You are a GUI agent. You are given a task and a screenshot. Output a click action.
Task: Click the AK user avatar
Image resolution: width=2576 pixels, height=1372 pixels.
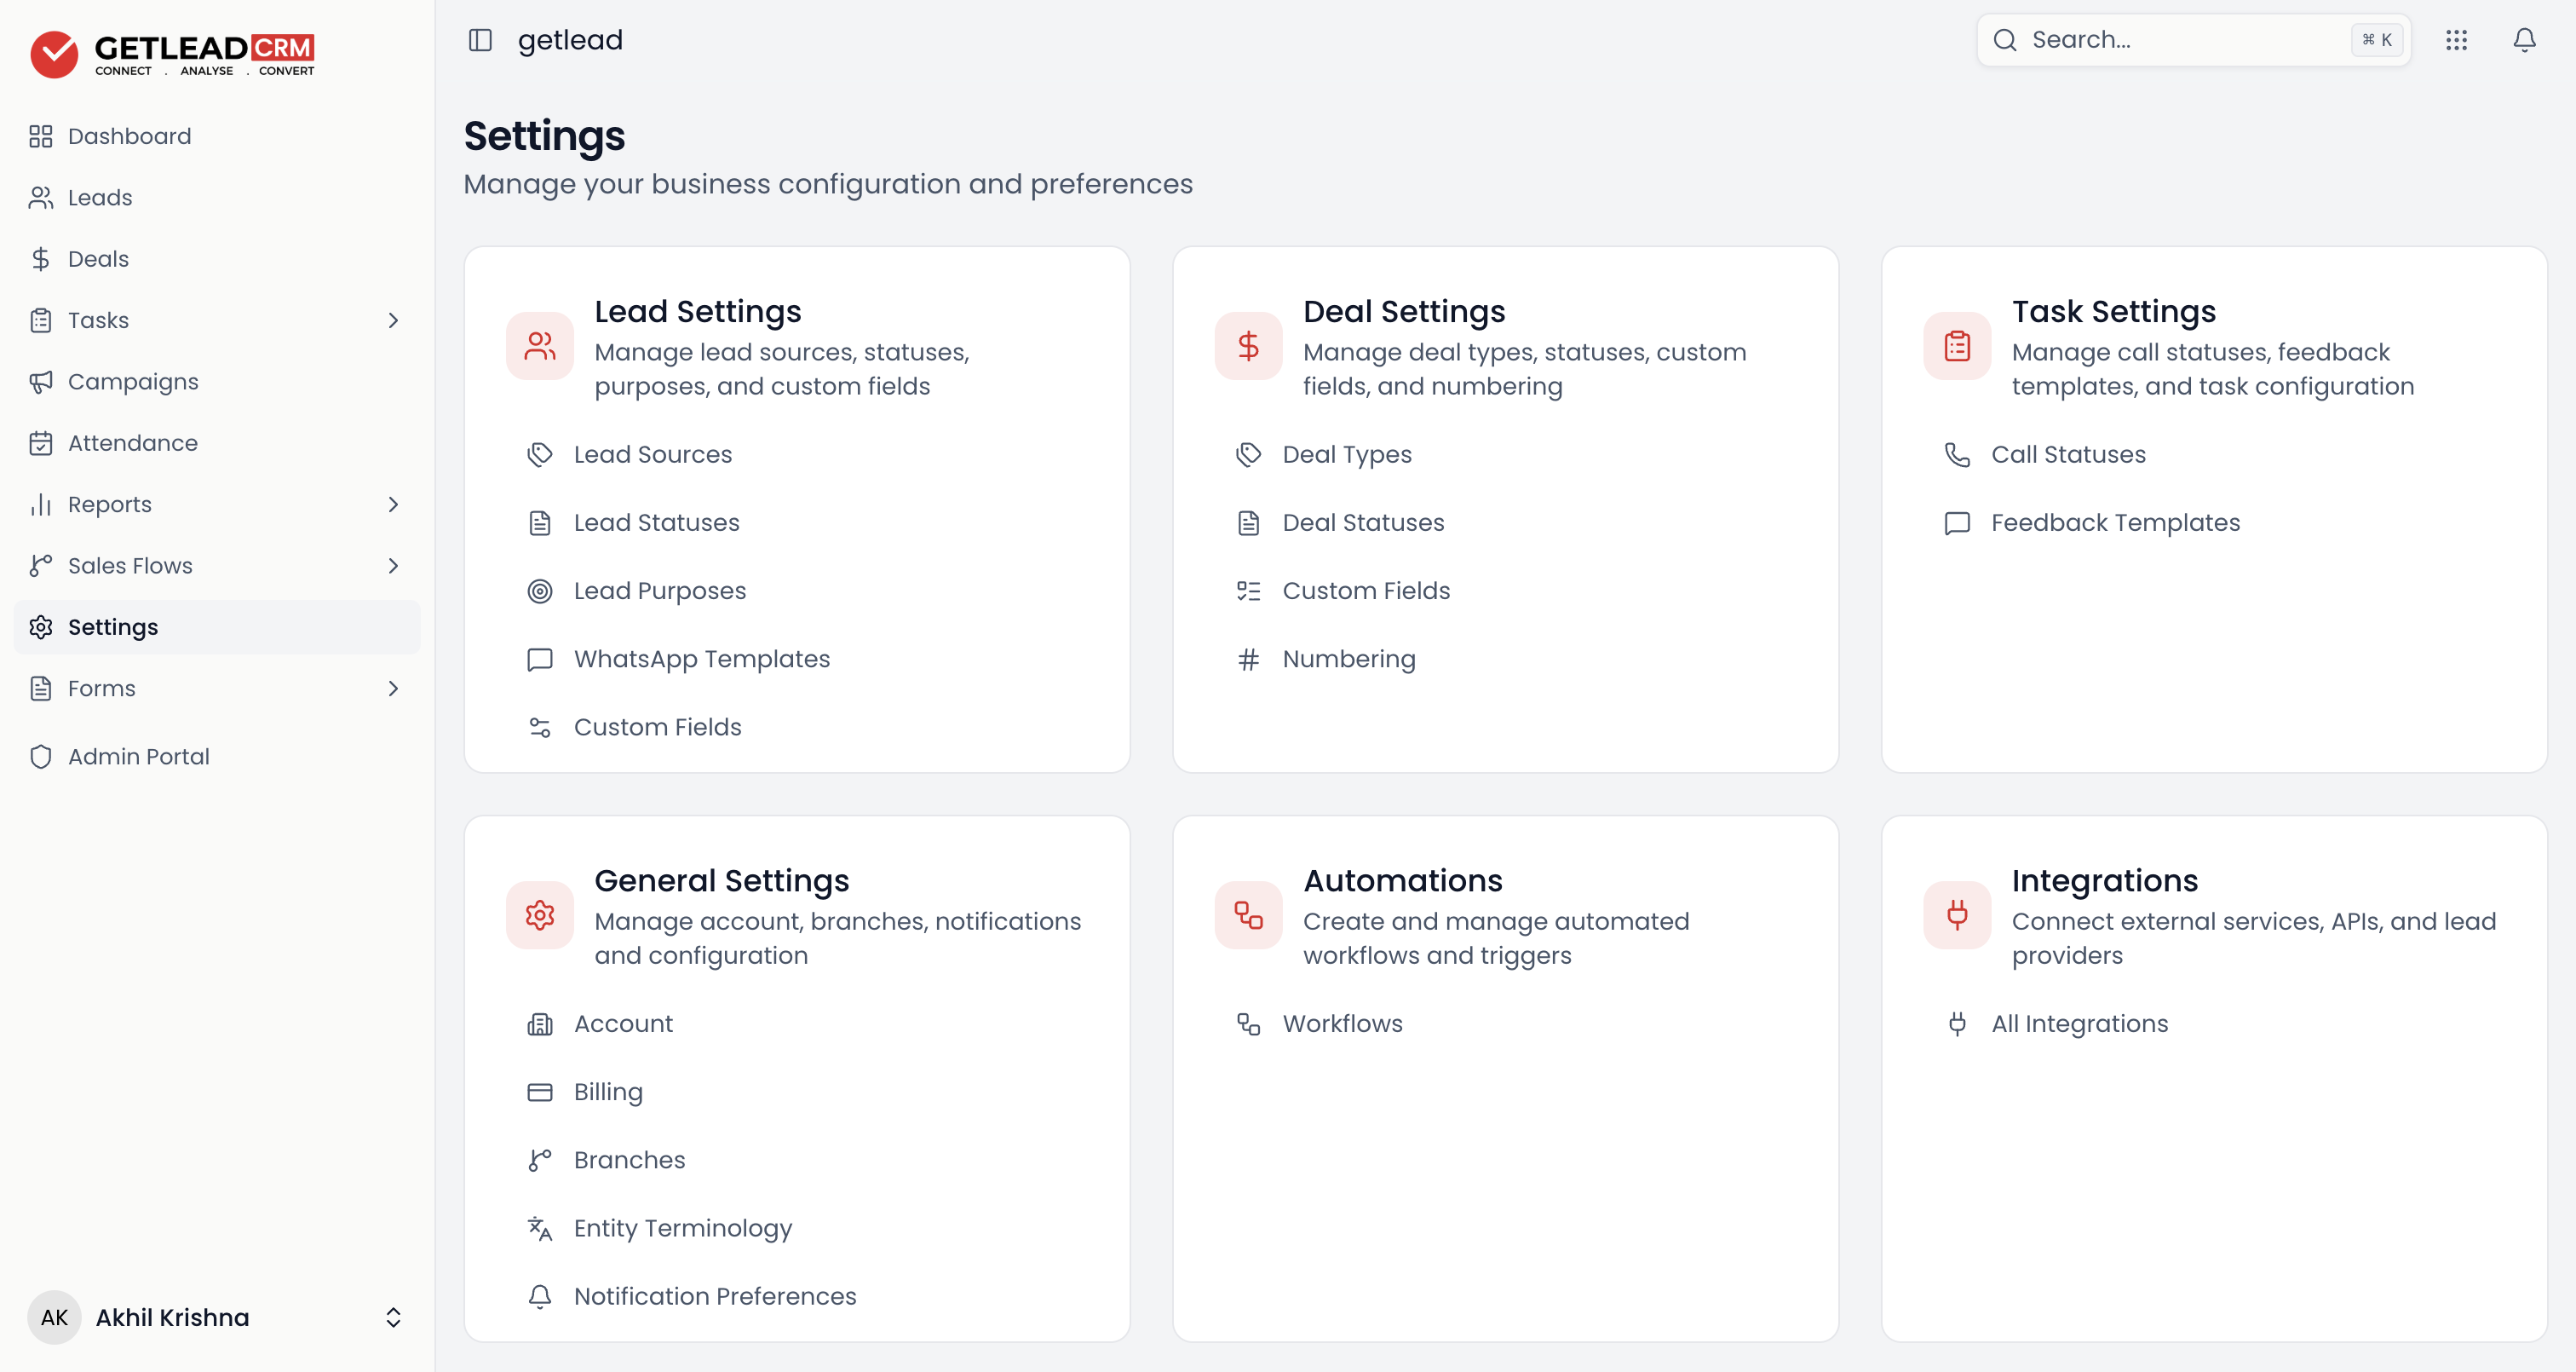coord(54,1317)
